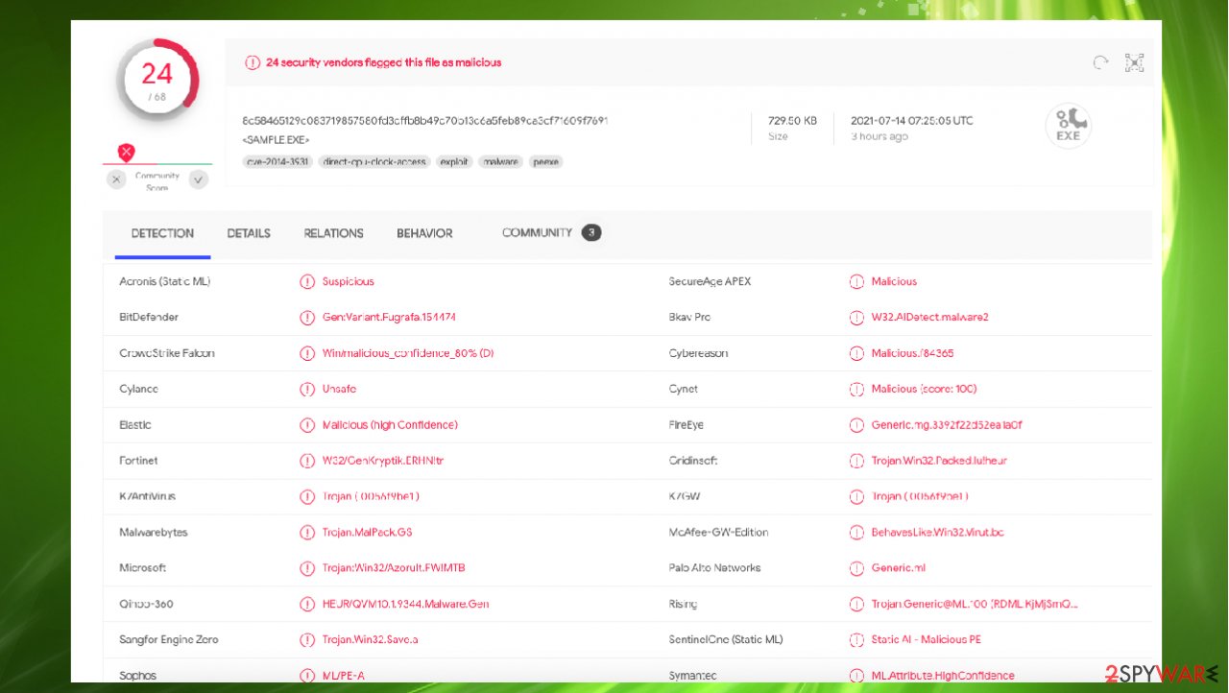Click warning icon for Elastic detection

coord(306,425)
